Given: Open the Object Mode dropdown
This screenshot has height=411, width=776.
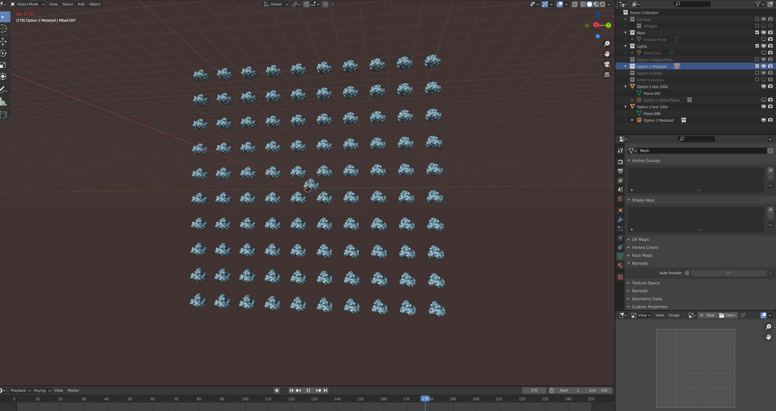Looking at the screenshot, I should (28, 4).
